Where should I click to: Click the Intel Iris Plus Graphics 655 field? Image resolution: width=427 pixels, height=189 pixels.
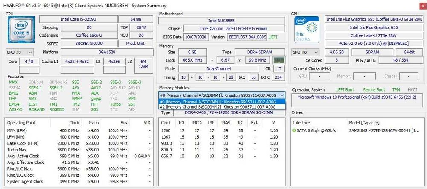point(374,27)
